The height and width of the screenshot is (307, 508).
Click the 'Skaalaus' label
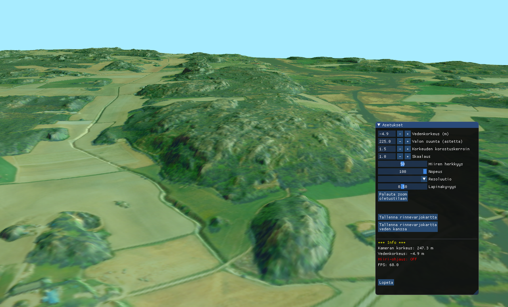click(421, 157)
